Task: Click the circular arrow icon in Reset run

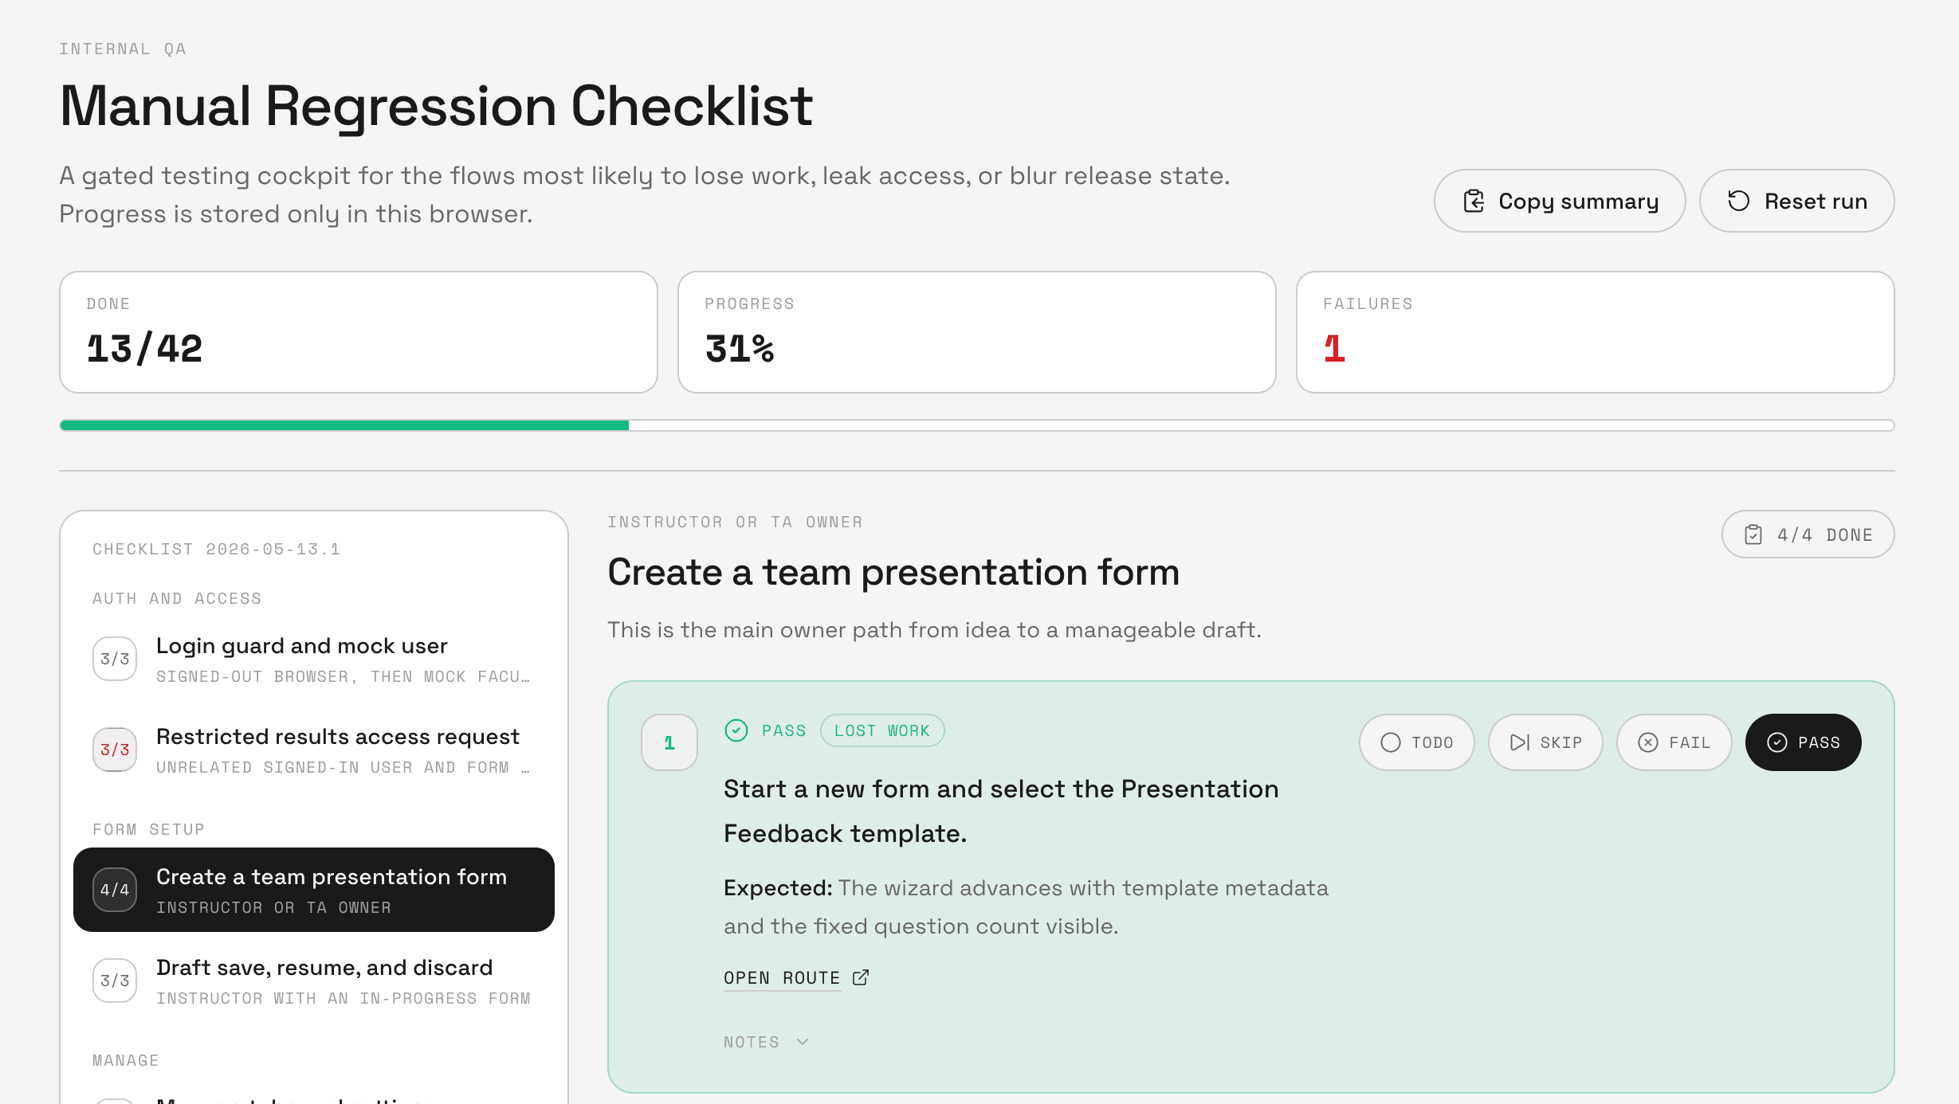Action: 1738,201
